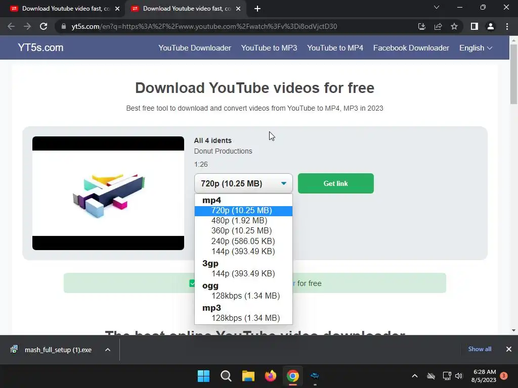The image size is (518, 388).
Task: Open File Explorer from taskbar
Action: [x=248, y=376]
